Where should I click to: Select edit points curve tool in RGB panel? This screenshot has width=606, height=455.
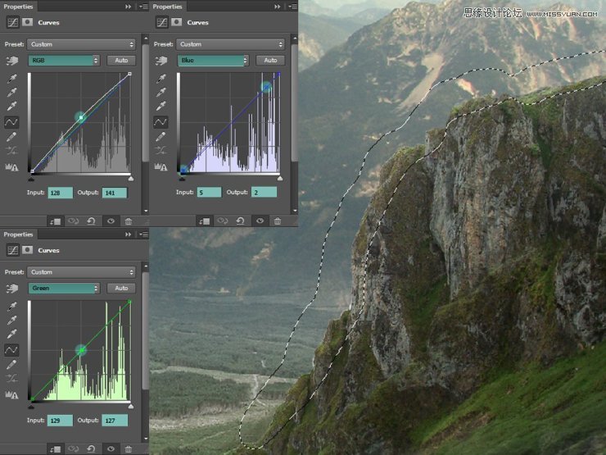[x=11, y=122]
